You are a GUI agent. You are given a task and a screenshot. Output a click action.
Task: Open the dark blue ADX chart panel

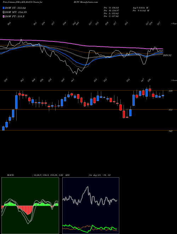(x=91, y=206)
